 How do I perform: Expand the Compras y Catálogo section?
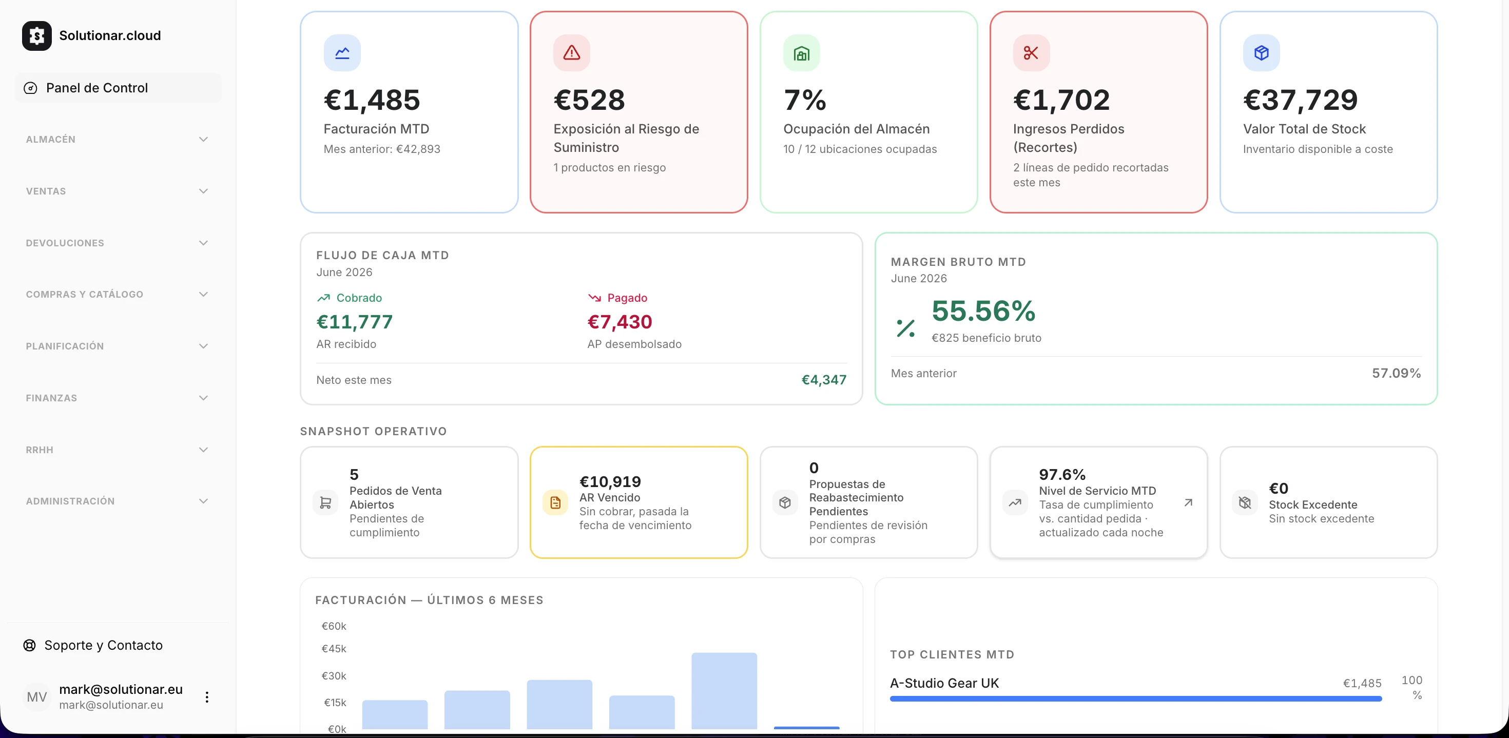pos(117,295)
